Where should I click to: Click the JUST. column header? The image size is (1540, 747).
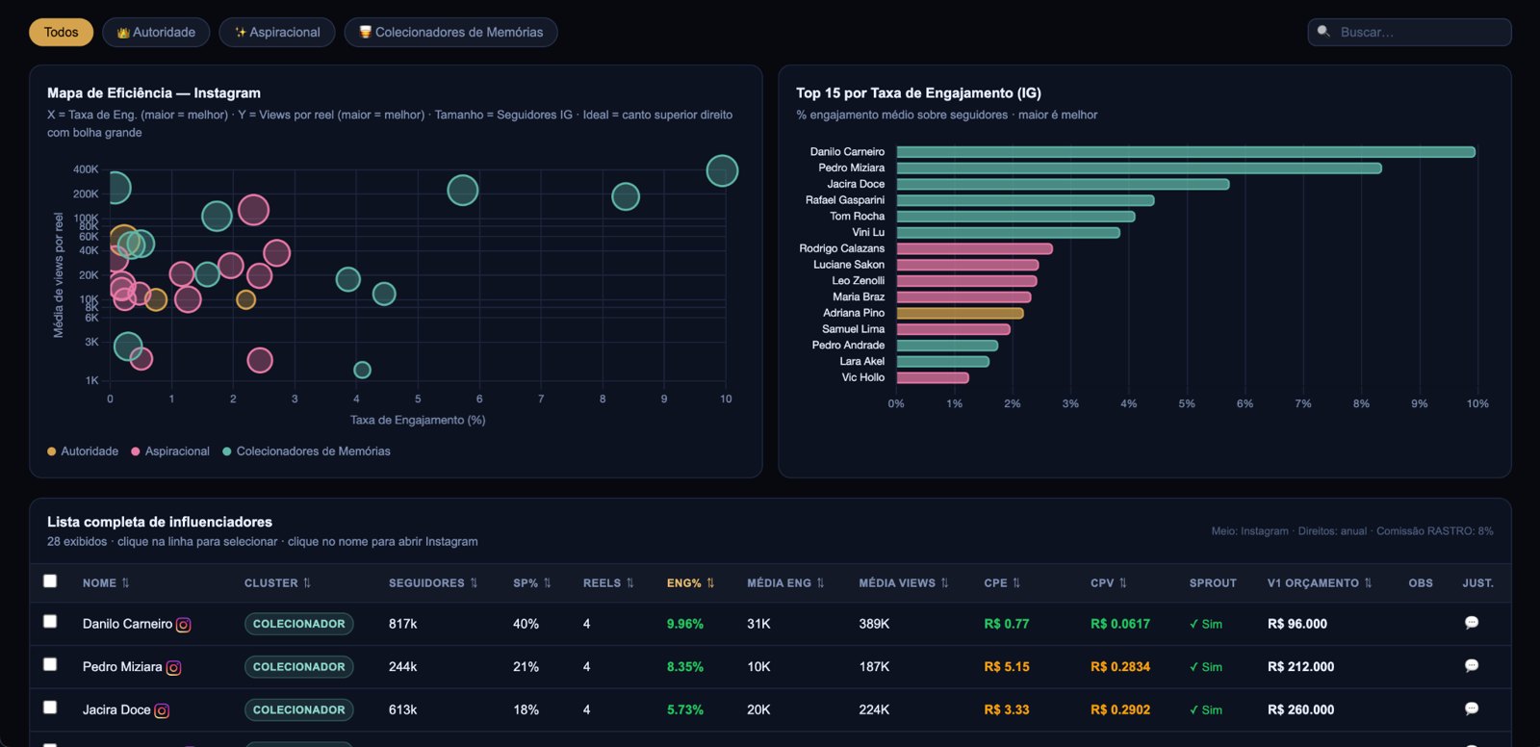click(1477, 583)
